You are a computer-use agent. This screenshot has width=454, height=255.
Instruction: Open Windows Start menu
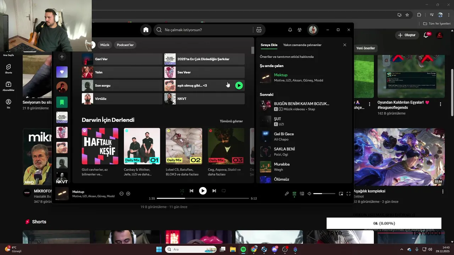pyautogui.click(x=159, y=249)
